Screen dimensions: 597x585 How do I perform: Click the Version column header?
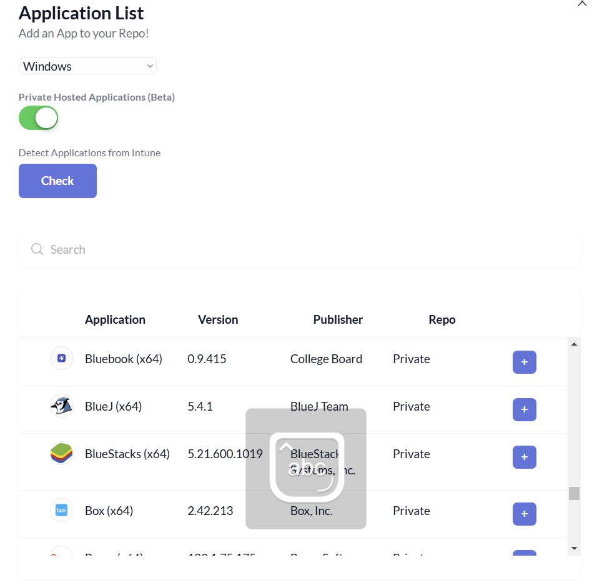coord(218,319)
